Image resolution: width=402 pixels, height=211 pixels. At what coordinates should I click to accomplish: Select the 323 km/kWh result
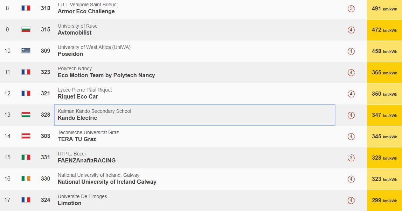point(384,179)
